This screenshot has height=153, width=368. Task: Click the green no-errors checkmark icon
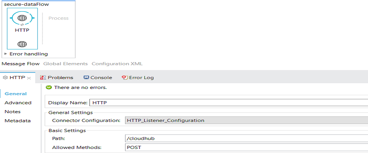point(49,88)
